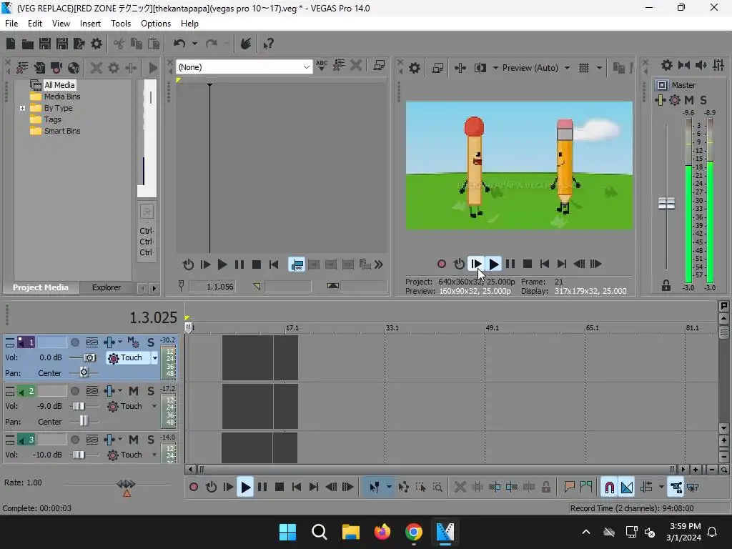Viewport: 732px width, 549px height.
Task: Open the File menu
Action: click(11, 24)
